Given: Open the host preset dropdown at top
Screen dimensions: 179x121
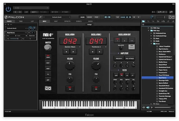Looking at the screenshot, I should click(x=31, y=8).
